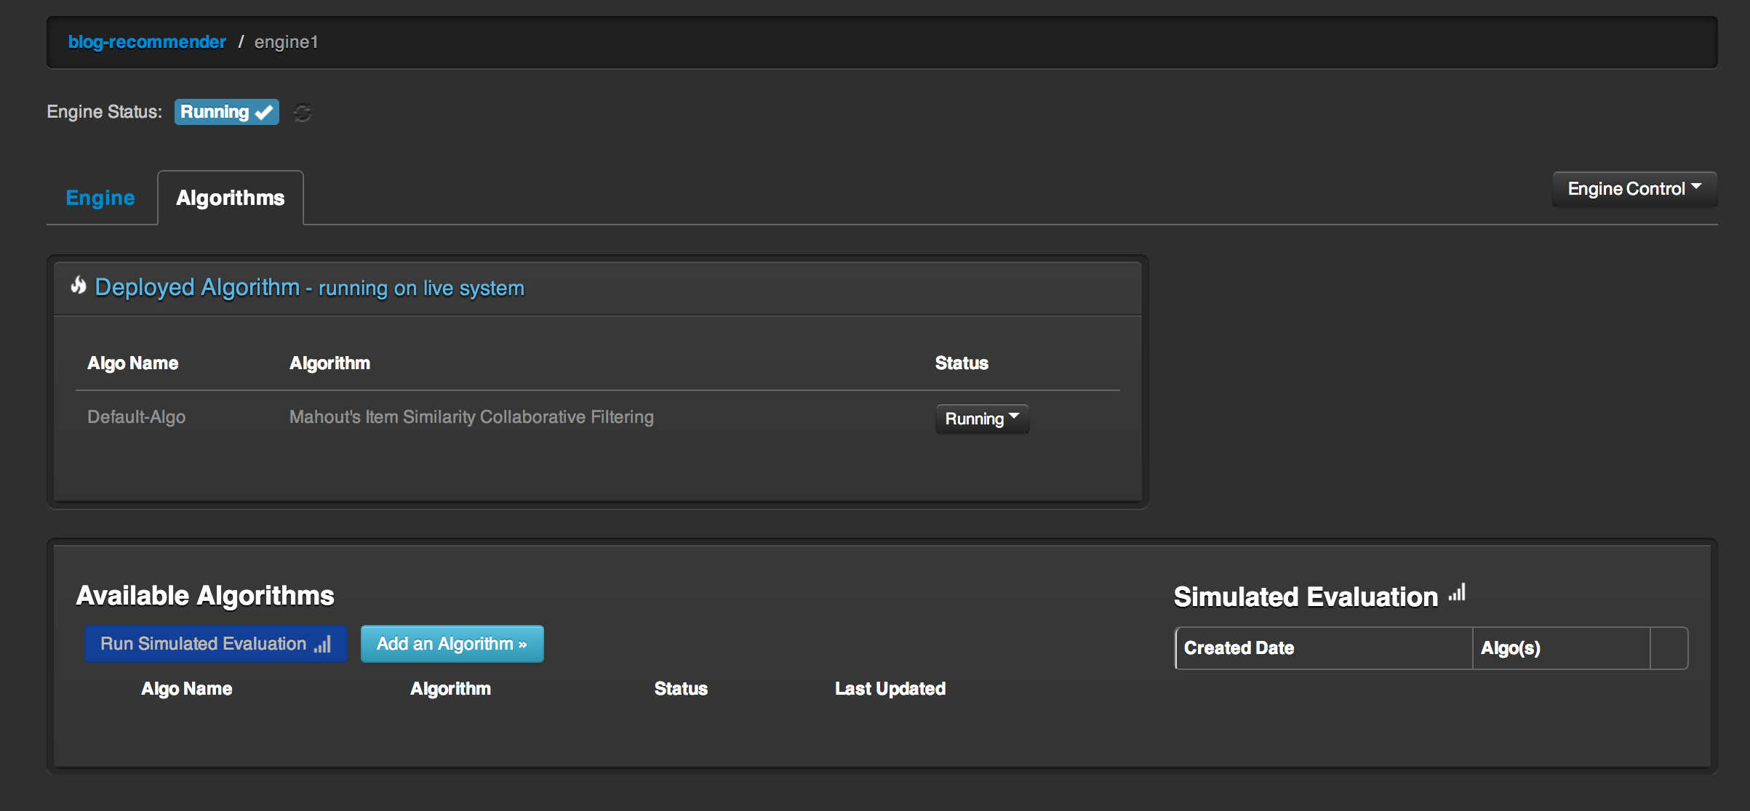1750x811 pixels.
Task: Click the refresh engine status icon
Action: pyautogui.click(x=303, y=113)
